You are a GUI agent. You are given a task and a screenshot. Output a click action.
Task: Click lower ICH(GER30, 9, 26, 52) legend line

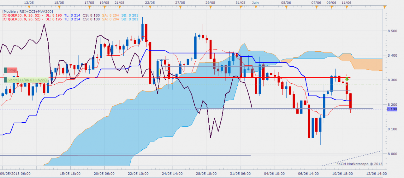[x=70, y=19]
